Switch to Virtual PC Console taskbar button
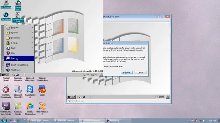The height and width of the screenshot is (123, 220). pyautogui.click(x=66, y=121)
